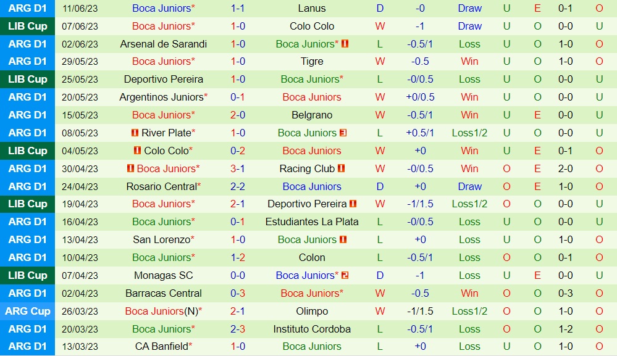
Task: Click the red card icon beside Deportivo Pereira on 19/04/23
Action: [353, 204]
